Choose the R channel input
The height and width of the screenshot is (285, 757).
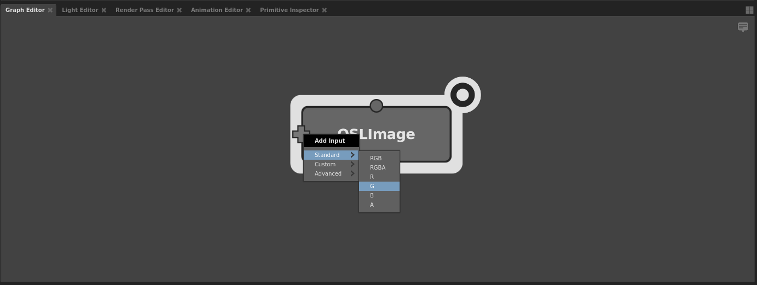(x=379, y=177)
